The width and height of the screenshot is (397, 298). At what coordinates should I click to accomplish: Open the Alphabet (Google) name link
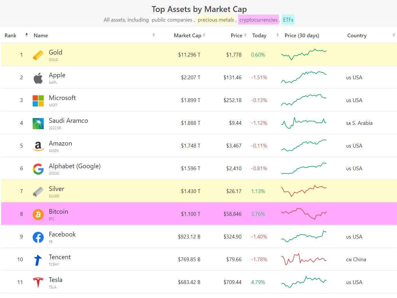[75, 166]
